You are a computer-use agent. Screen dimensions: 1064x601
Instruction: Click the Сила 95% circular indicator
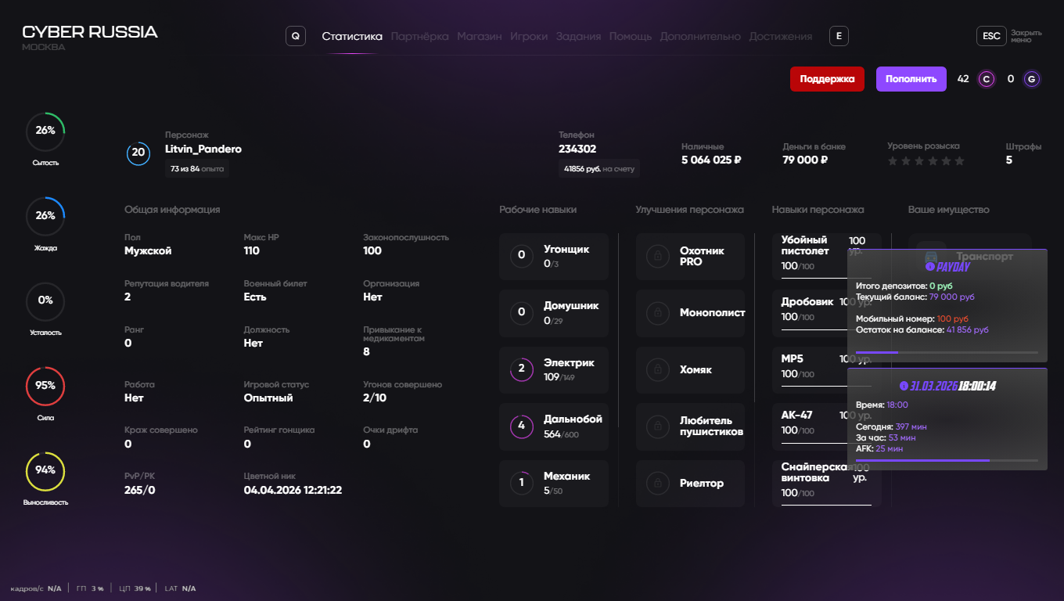click(45, 386)
